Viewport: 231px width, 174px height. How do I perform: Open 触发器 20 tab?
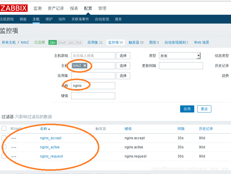point(136,42)
